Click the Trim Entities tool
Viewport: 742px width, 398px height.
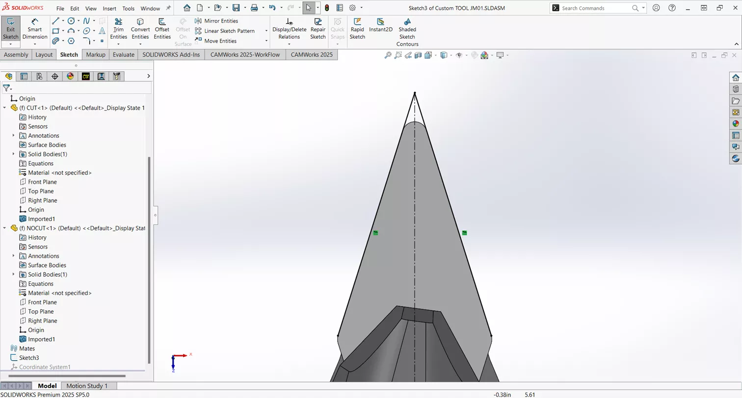pos(118,28)
